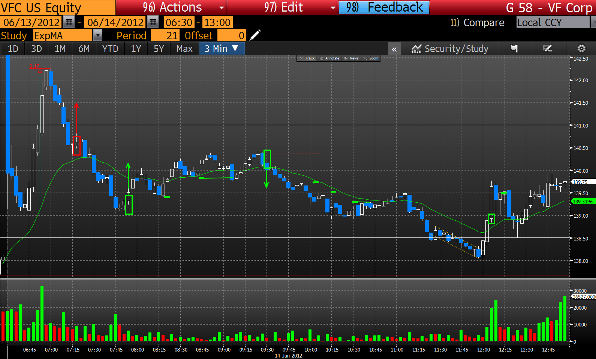This screenshot has height=359, width=596.
Task: Select the 1Y range tab
Action: click(x=136, y=49)
